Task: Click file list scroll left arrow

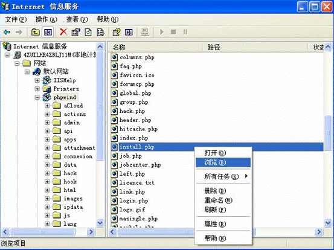Action: click(112, 232)
